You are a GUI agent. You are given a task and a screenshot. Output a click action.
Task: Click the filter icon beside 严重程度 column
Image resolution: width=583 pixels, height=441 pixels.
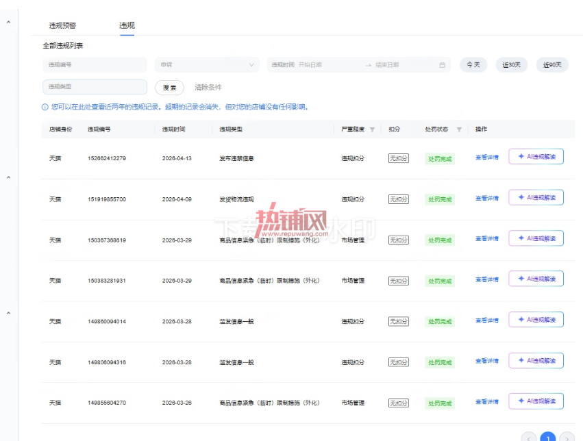372,129
